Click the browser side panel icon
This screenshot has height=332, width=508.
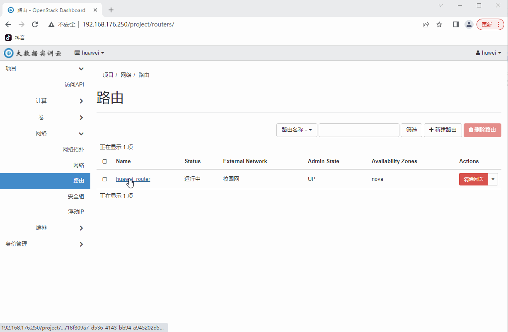(x=455, y=24)
